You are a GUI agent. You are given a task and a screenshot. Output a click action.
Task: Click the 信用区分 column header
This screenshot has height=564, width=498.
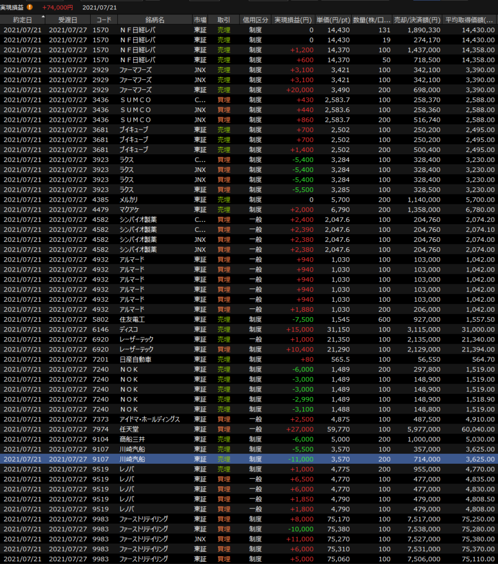256,20
